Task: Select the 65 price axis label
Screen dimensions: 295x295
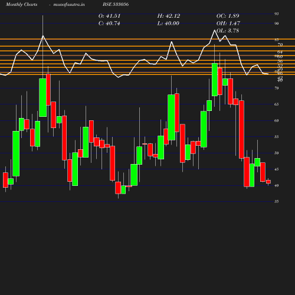Action: tap(277, 104)
